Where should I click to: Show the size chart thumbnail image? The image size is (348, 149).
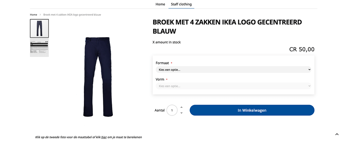click(x=39, y=48)
